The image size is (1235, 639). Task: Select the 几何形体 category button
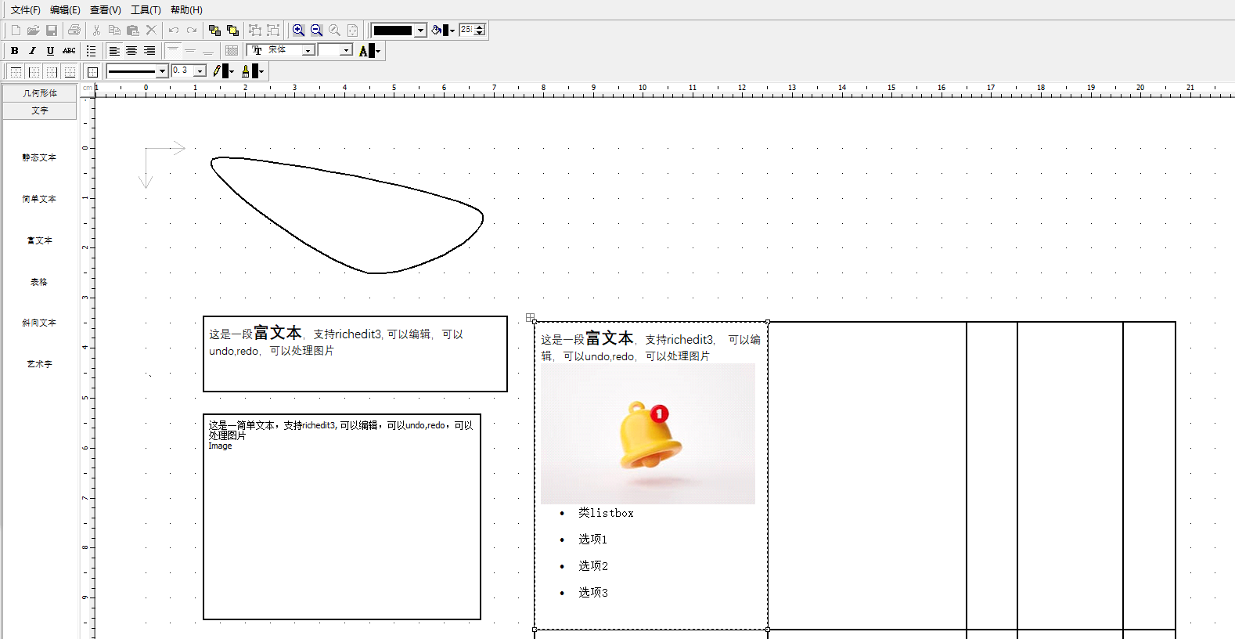pos(40,93)
